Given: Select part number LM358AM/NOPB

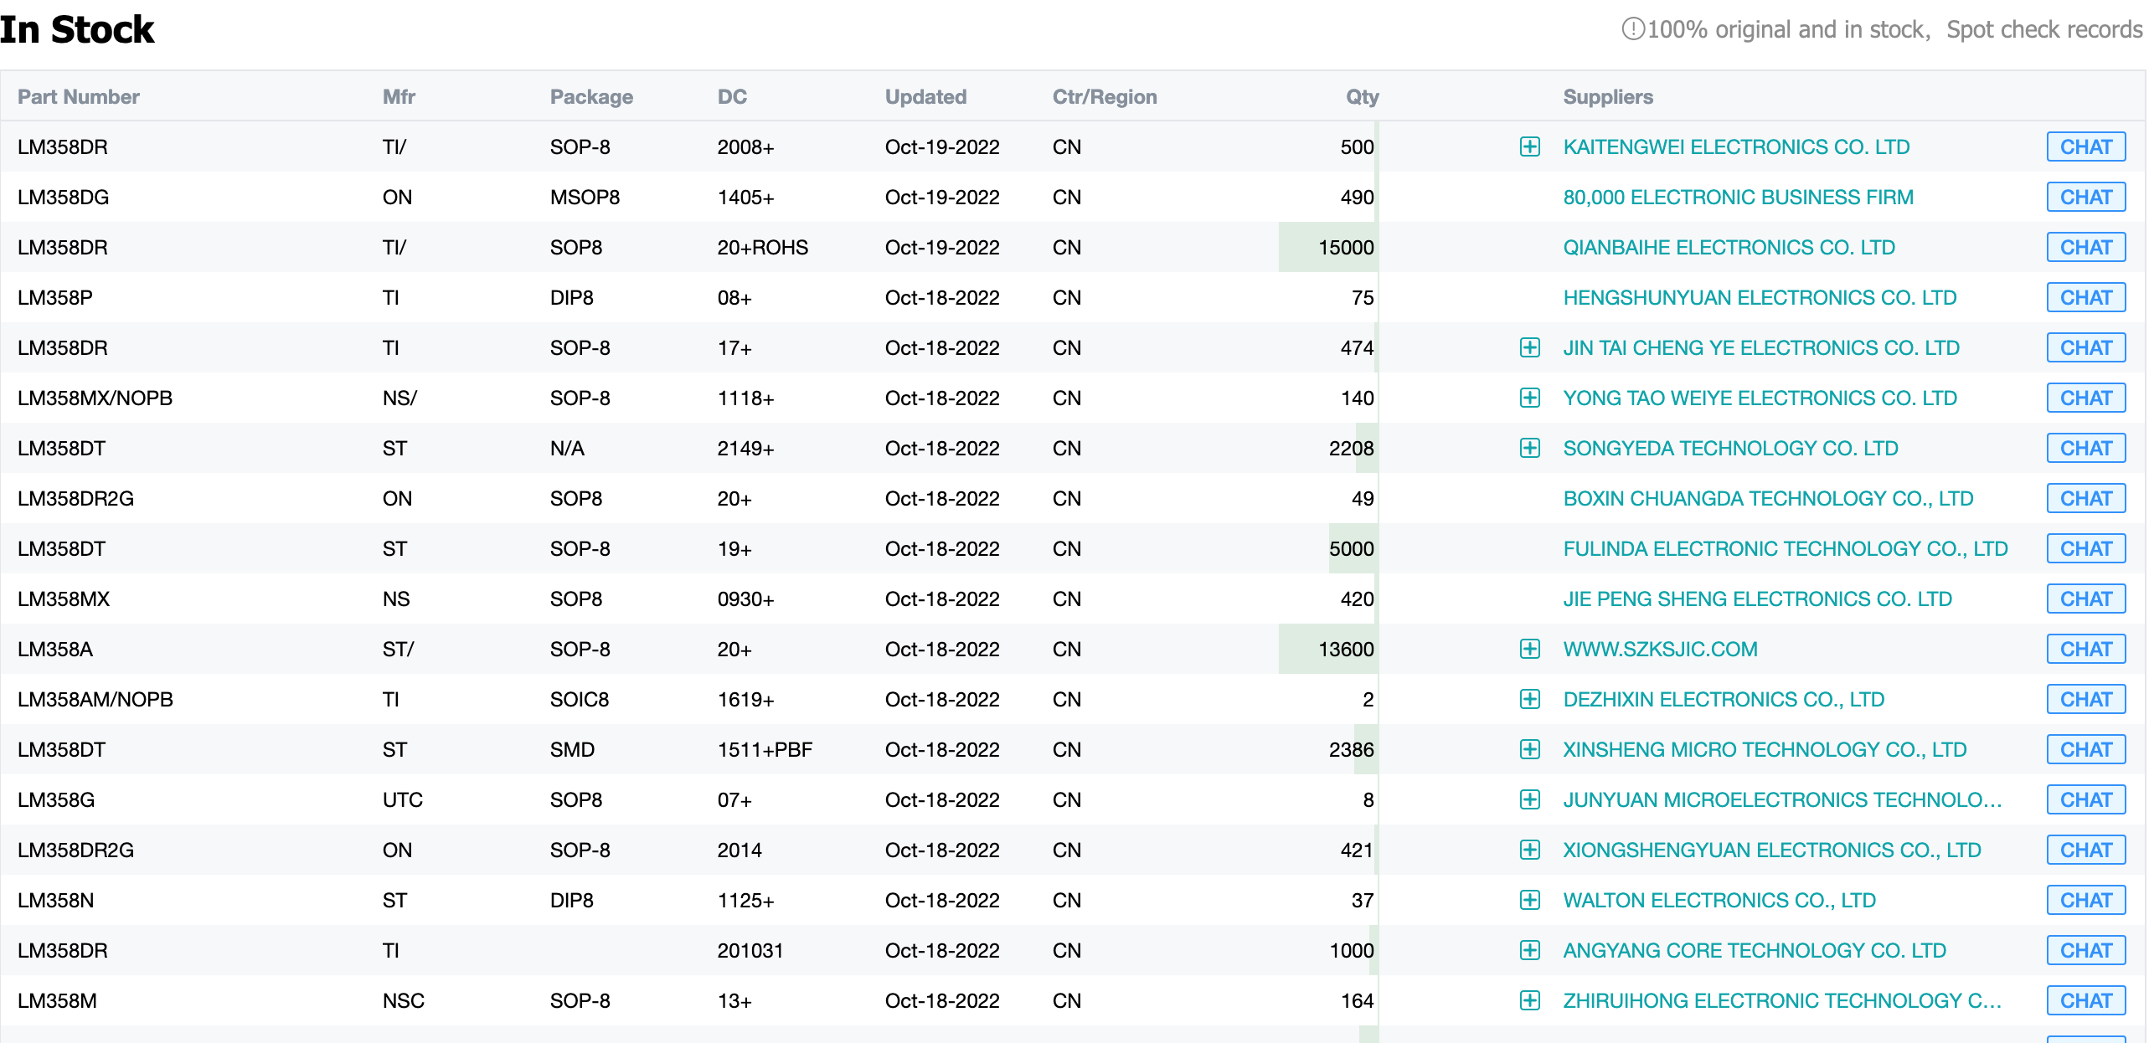Looking at the screenshot, I should click(x=95, y=699).
